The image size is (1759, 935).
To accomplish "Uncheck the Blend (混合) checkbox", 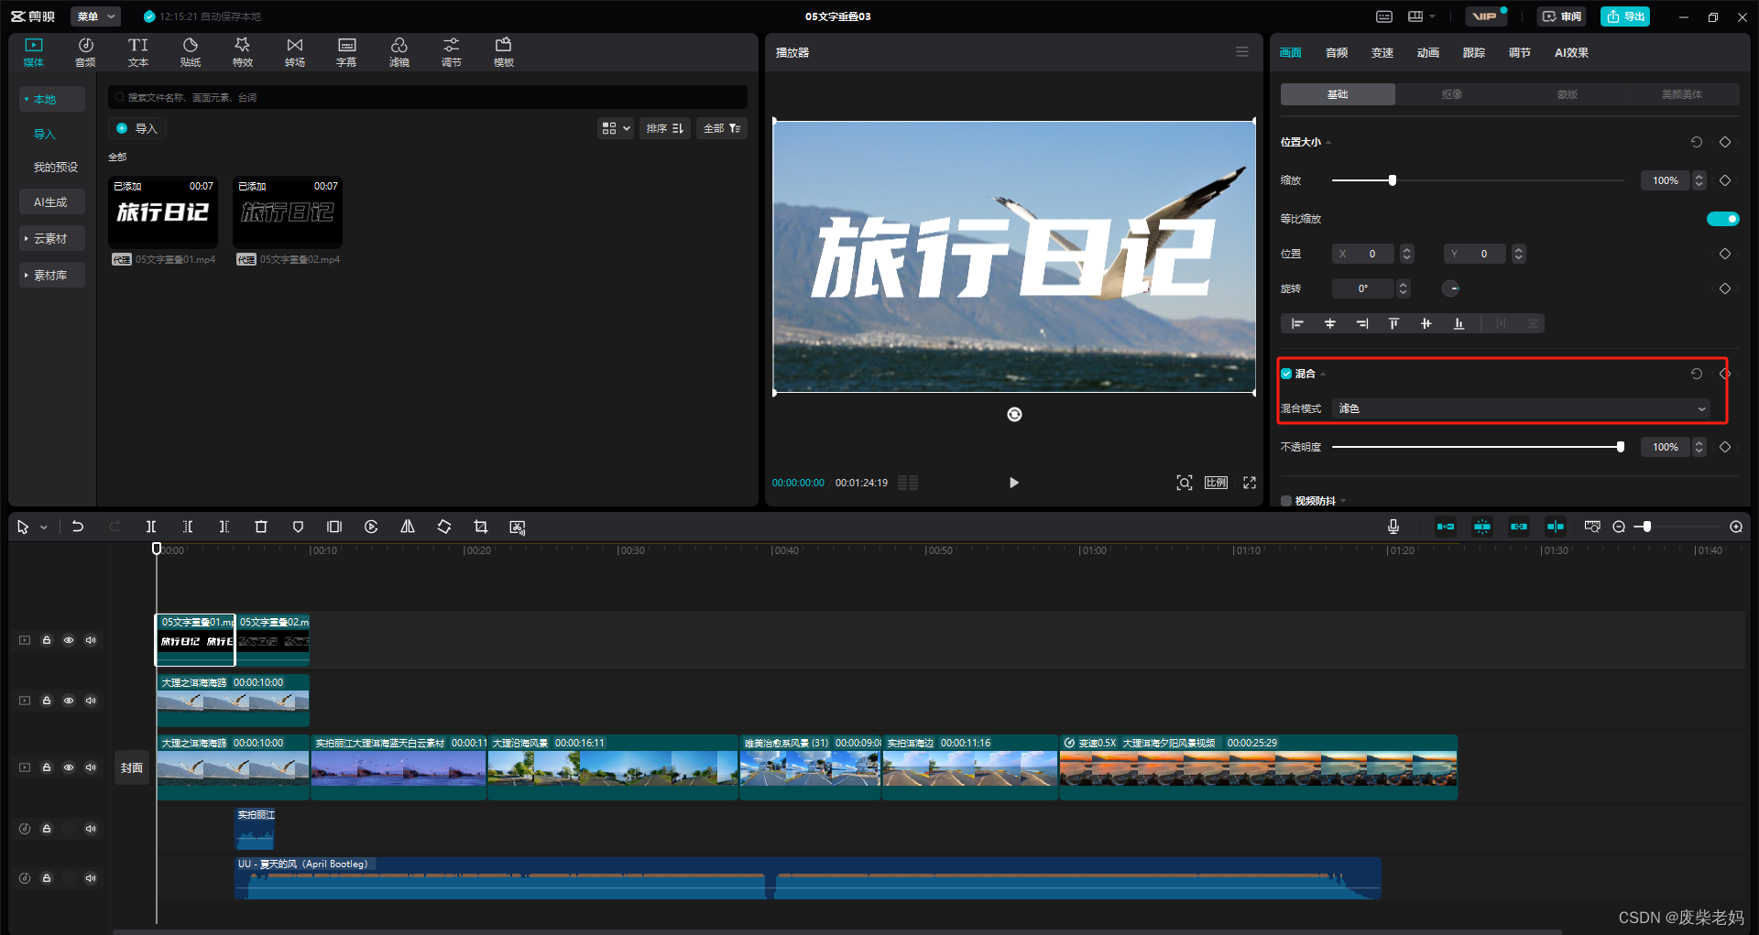I will [1286, 374].
